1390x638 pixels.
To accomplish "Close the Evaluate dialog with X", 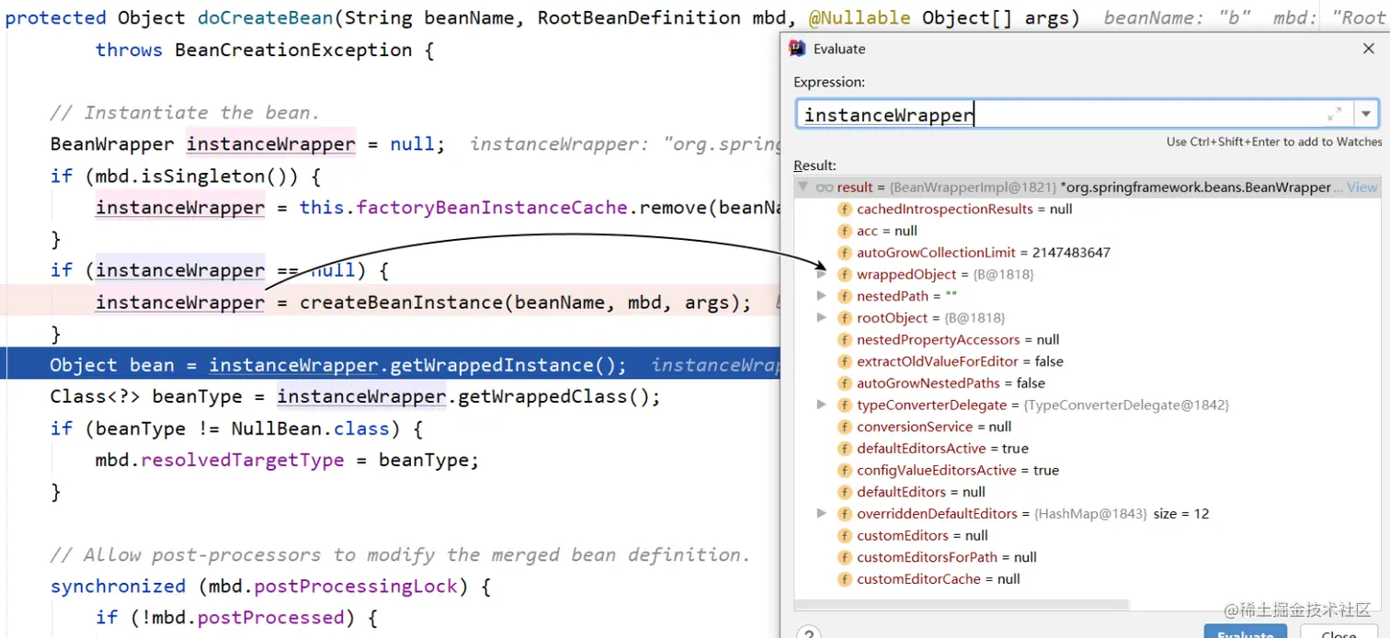I will (1368, 49).
